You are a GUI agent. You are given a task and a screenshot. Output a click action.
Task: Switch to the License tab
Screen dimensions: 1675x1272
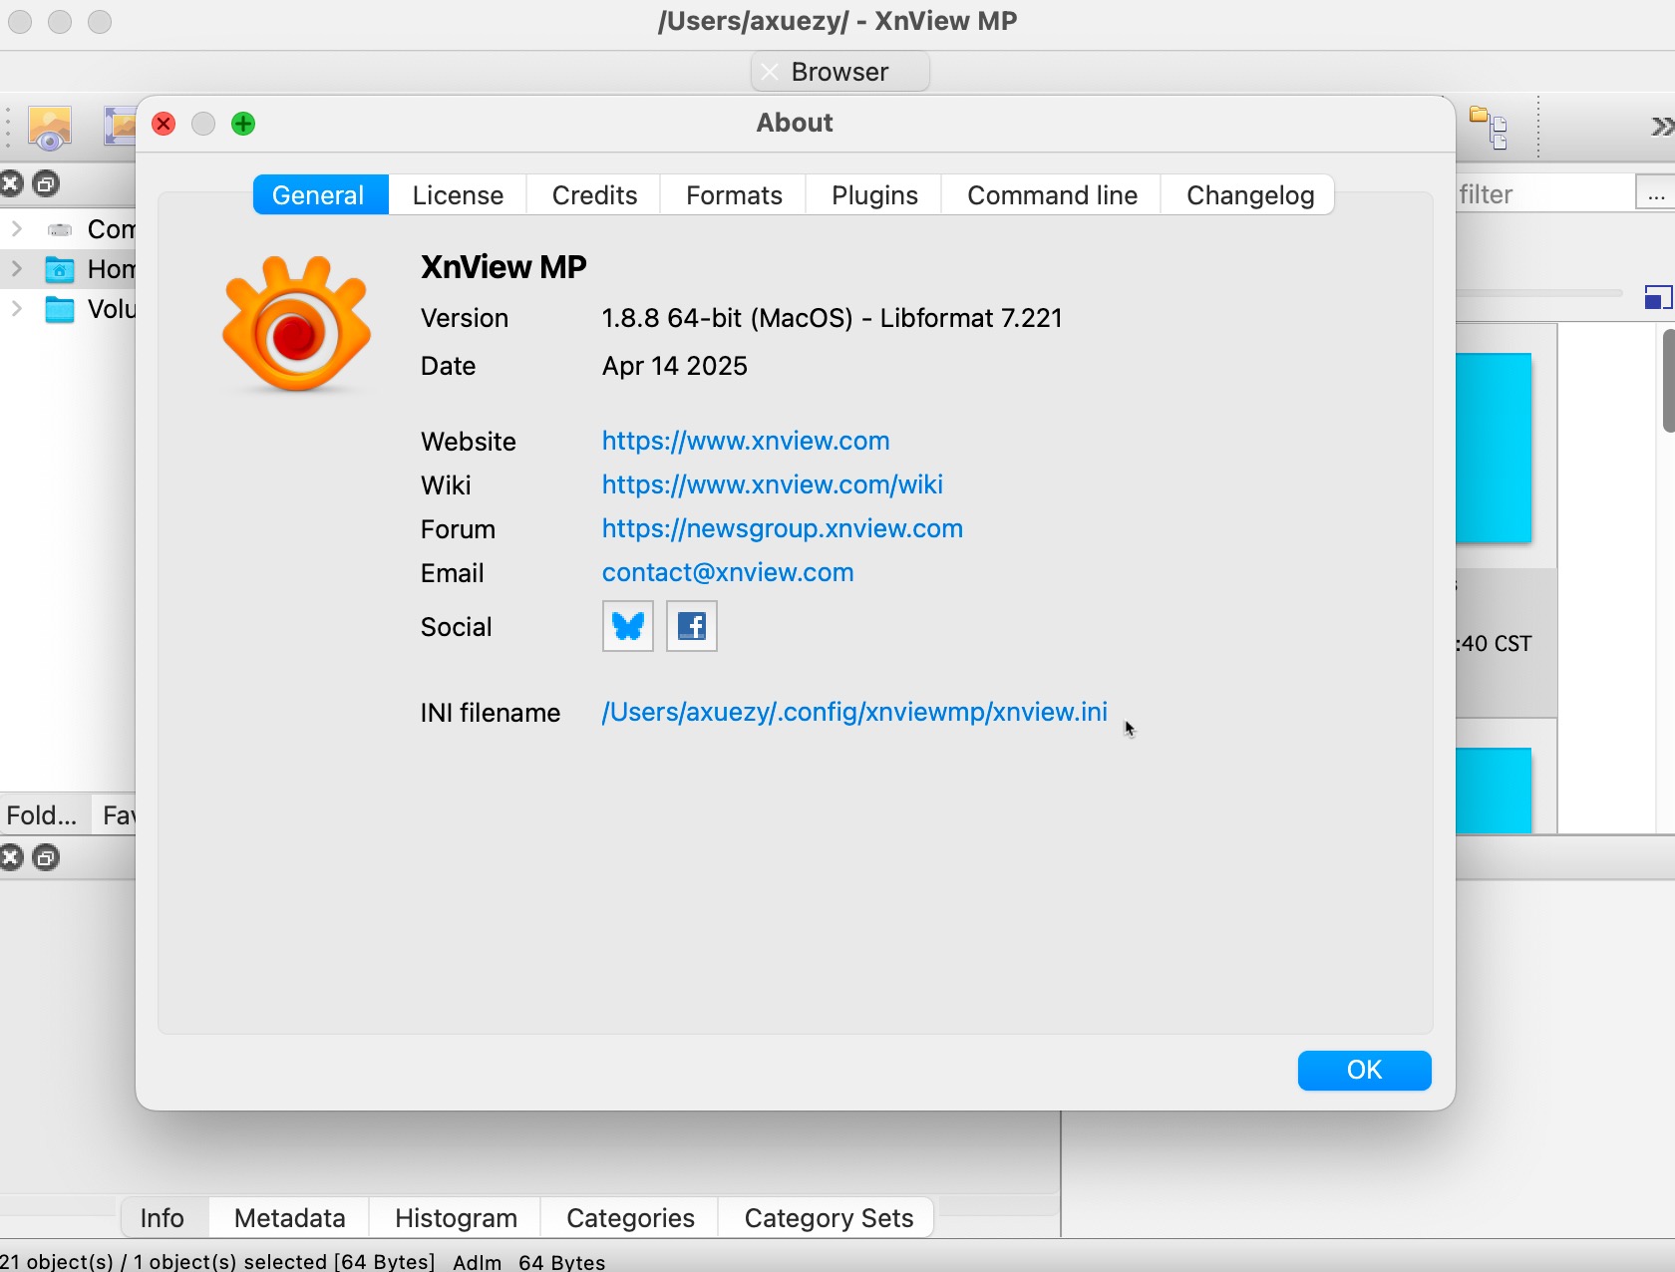(458, 195)
